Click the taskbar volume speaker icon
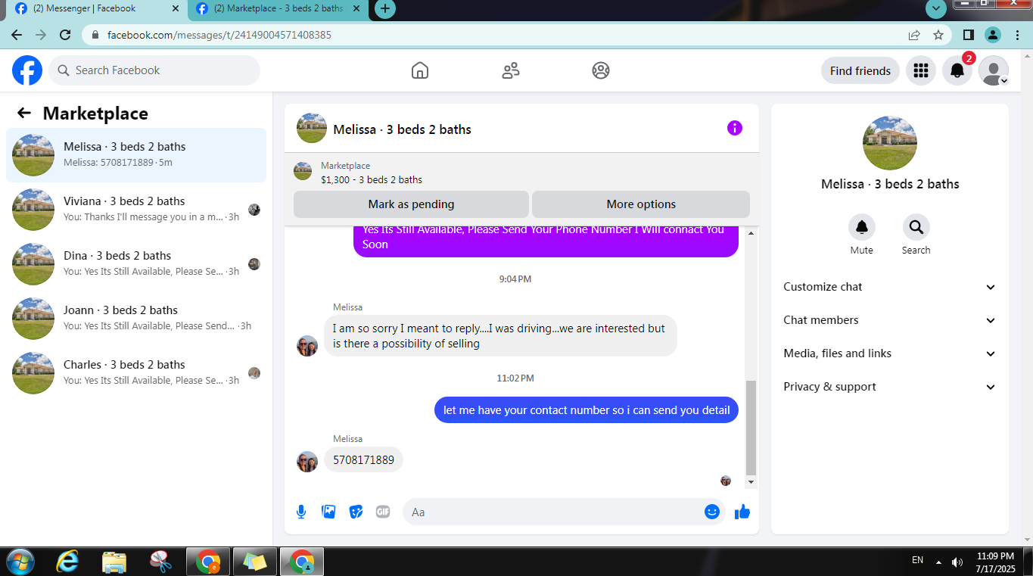The width and height of the screenshot is (1033, 576). (x=957, y=562)
